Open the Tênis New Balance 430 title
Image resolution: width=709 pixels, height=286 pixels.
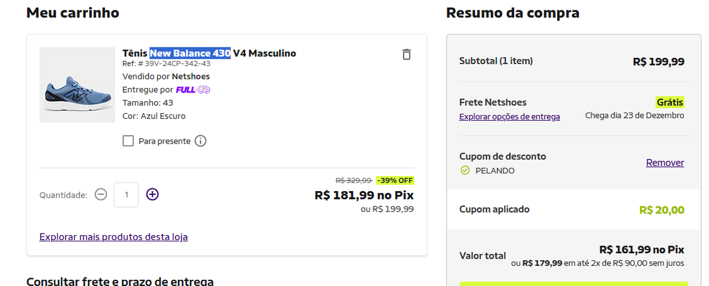[209, 53]
